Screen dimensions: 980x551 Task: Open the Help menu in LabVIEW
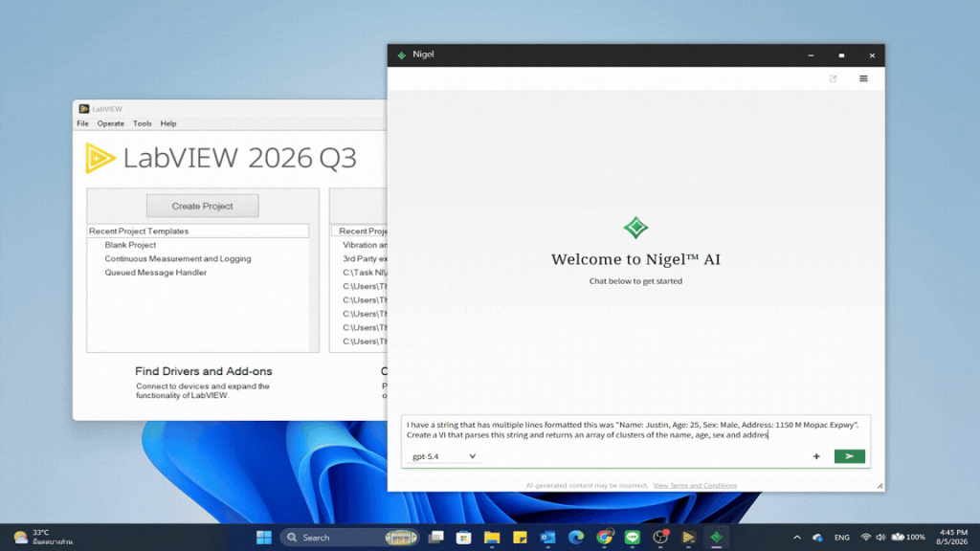168,123
